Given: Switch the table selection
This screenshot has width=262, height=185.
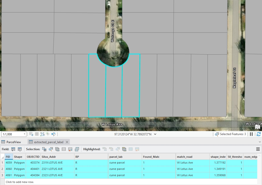Looking at the screenshot, I should click(57, 149).
